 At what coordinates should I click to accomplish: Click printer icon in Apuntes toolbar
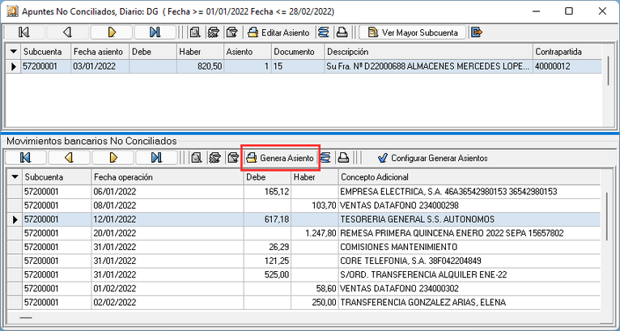tap(342, 32)
